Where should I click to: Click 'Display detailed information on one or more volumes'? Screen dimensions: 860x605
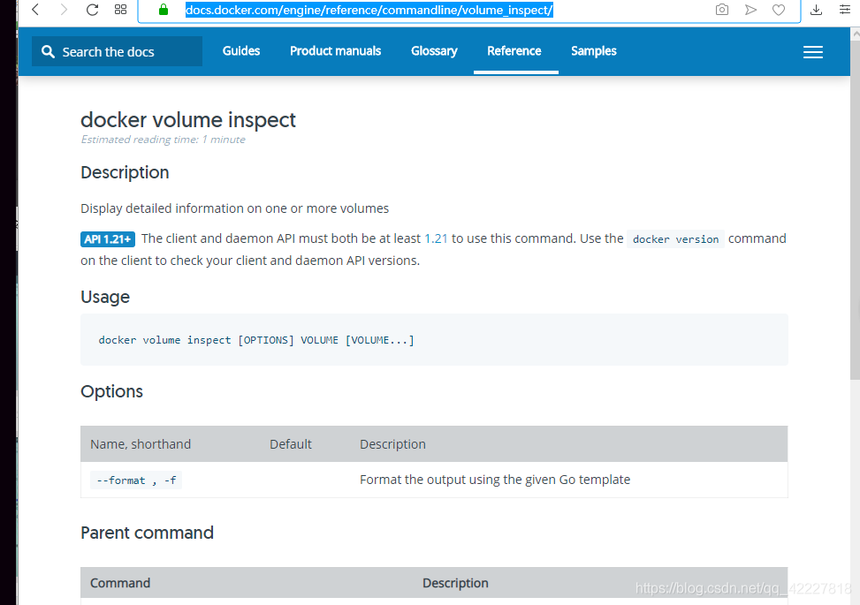(235, 208)
